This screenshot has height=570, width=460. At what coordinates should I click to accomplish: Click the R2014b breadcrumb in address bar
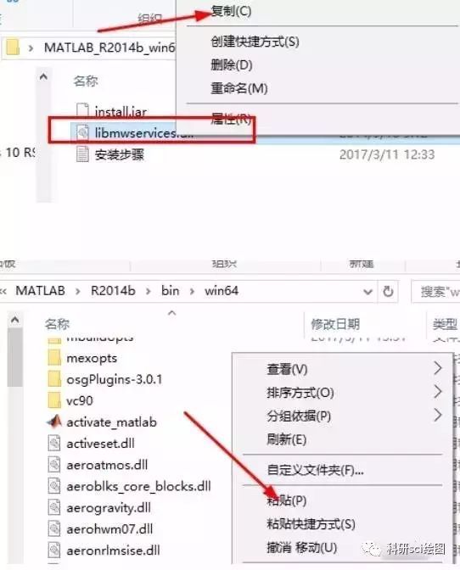(113, 291)
